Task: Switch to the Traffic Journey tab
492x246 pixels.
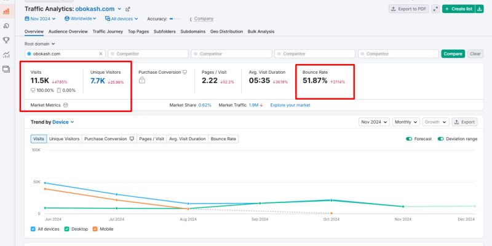Action: point(108,31)
